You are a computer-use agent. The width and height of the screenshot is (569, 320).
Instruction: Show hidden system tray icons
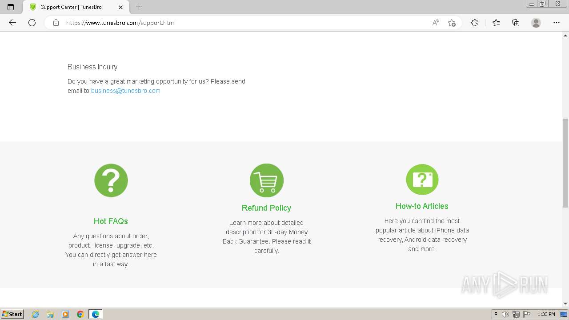click(x=496, y=314)
